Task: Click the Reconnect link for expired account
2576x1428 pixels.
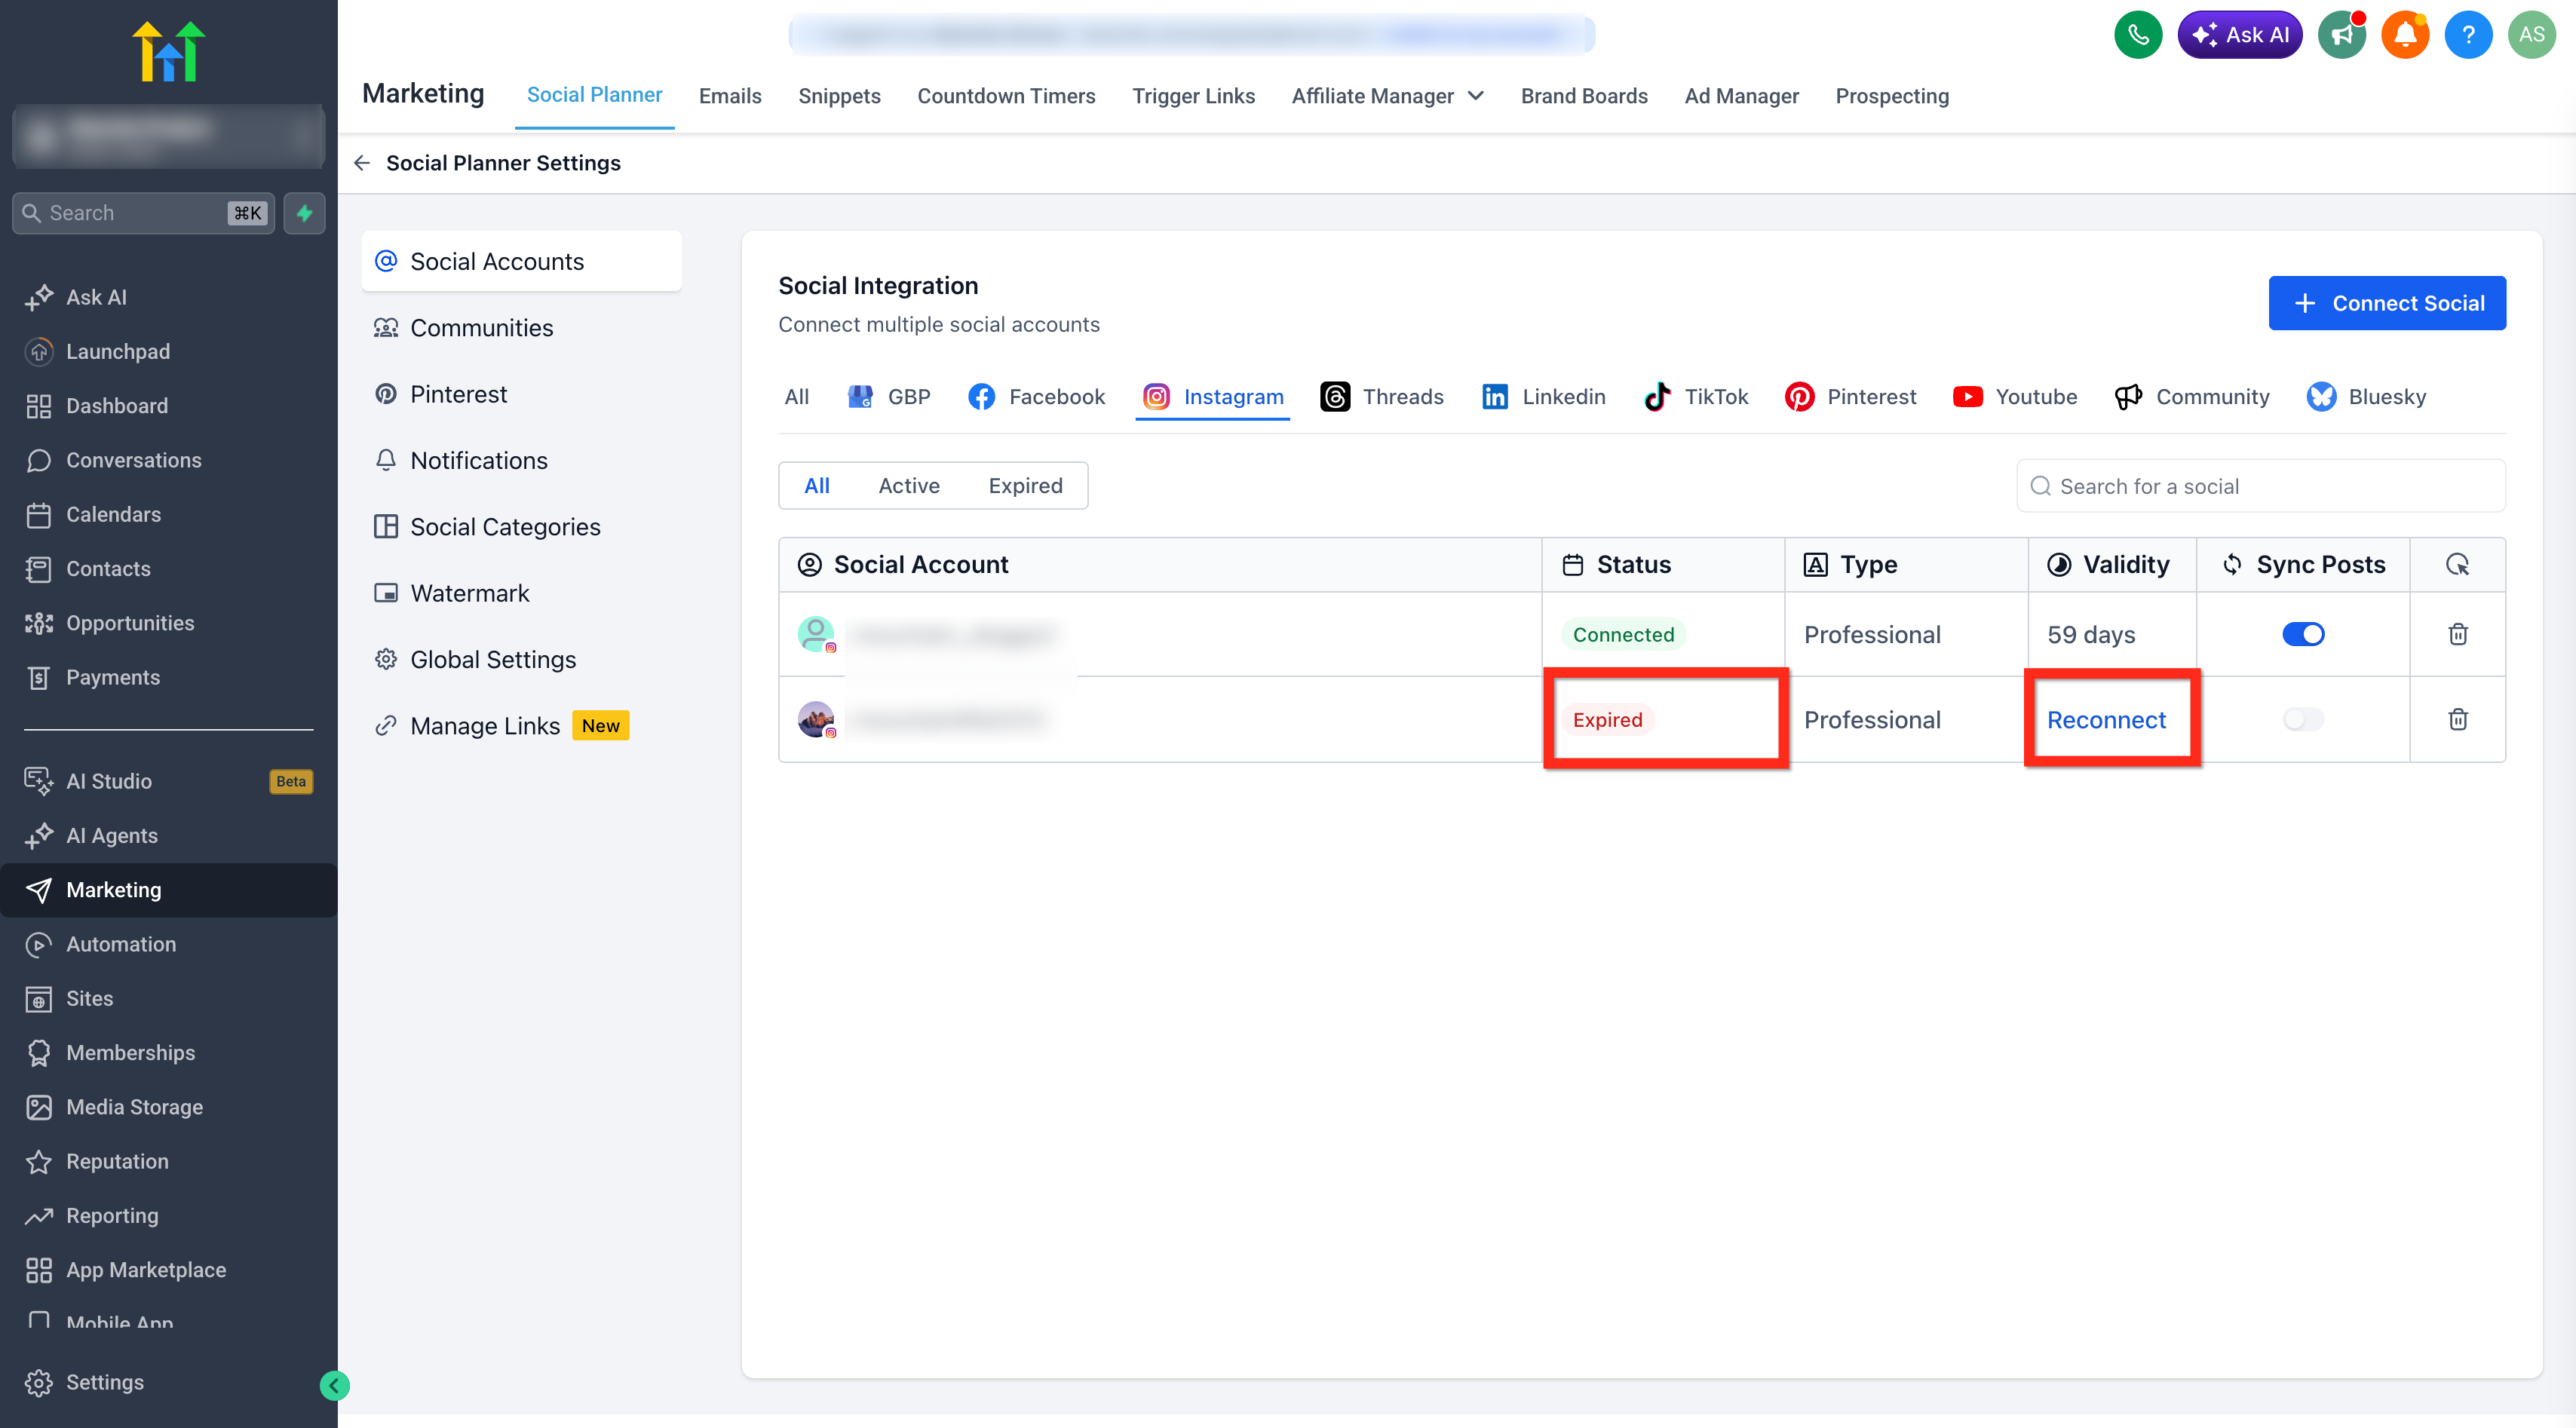Action: click(x=2106, y=720)
